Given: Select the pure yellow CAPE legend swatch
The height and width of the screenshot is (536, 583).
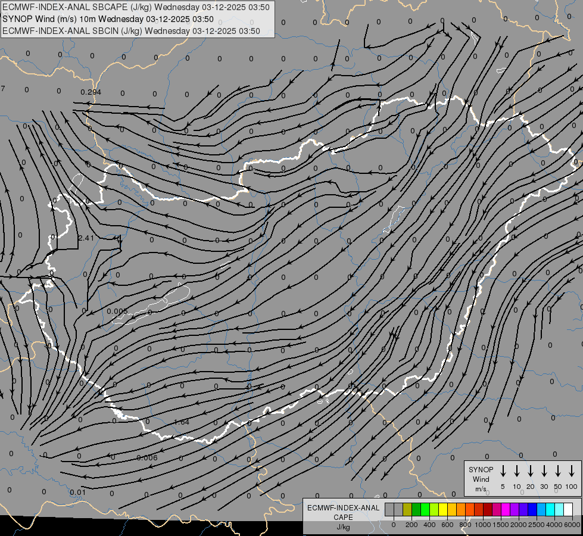Looking at the screenshot, I should (443, 509).
